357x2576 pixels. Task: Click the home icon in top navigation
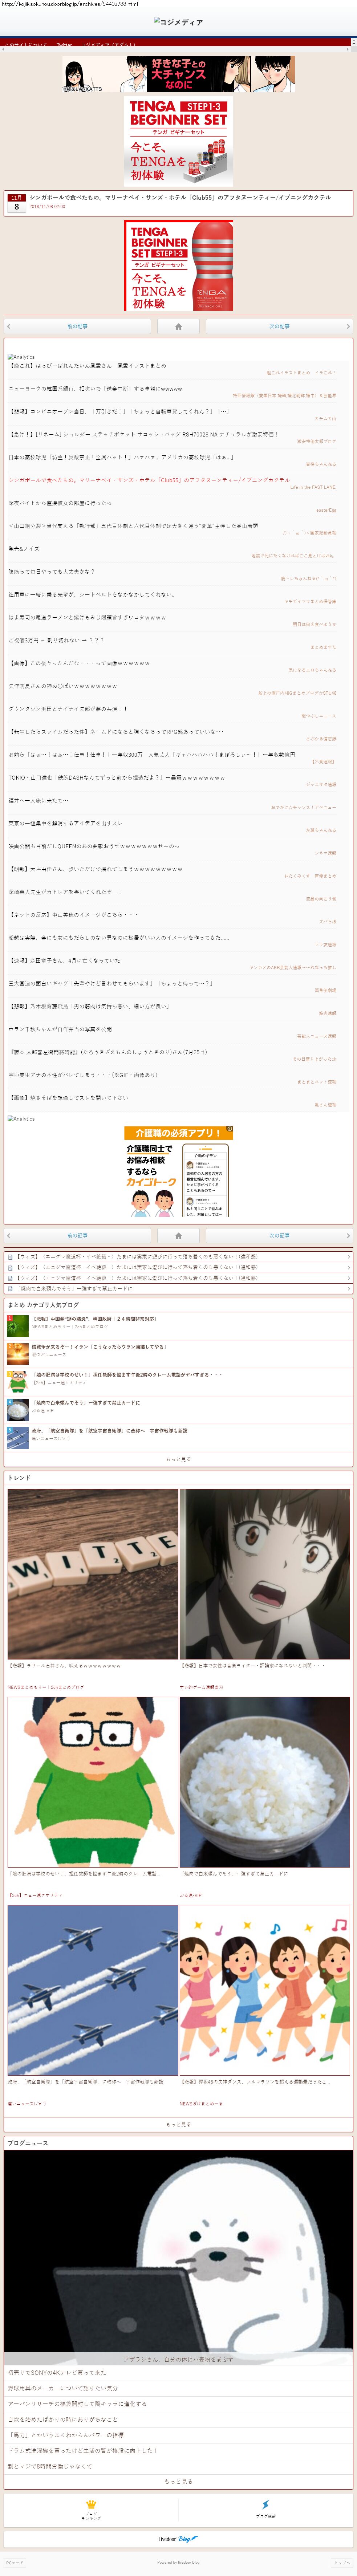click(x=178, y=326)
